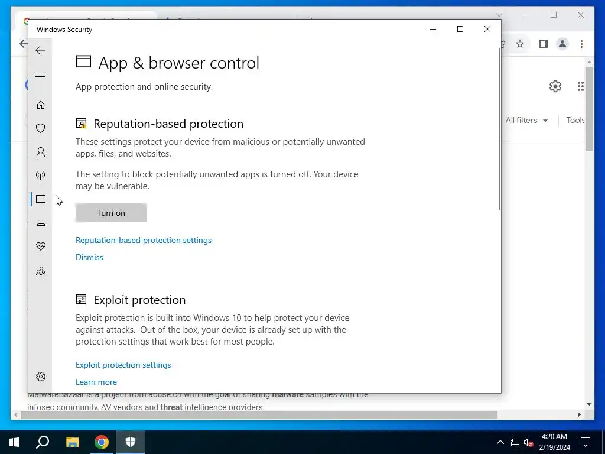
Task: Click the Windows Security vertical scrollbar
Action: tap(499, 129)
